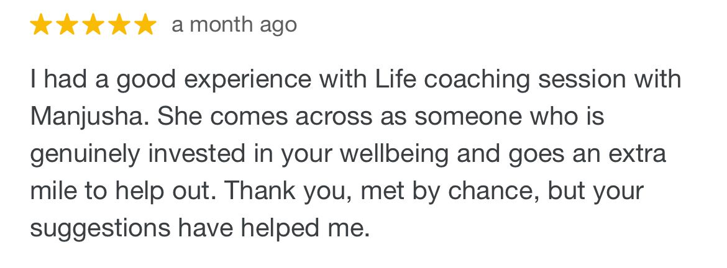Click the word 'wellbeing' in the review
Image resolution: width=727 pixels, height=268 pixels.
click(x=395, y=155)
